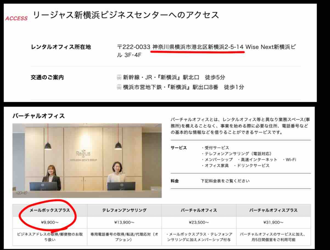Click the Regus logo in the reception photo
This screenshot has width=330, height=250.
(83, 154)
